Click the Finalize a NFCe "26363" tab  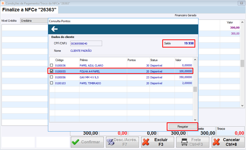pos(29,10)
